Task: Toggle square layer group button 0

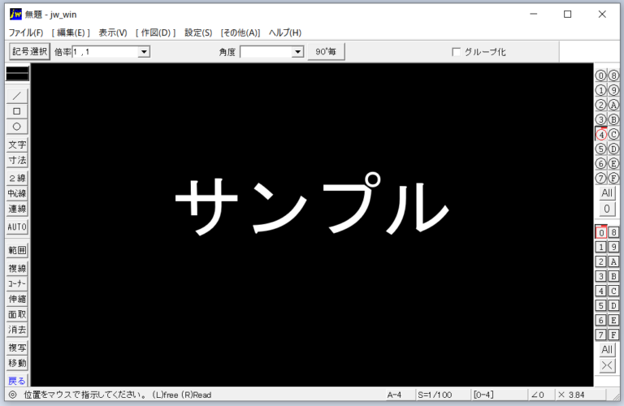Action: [x=601, y=232]
